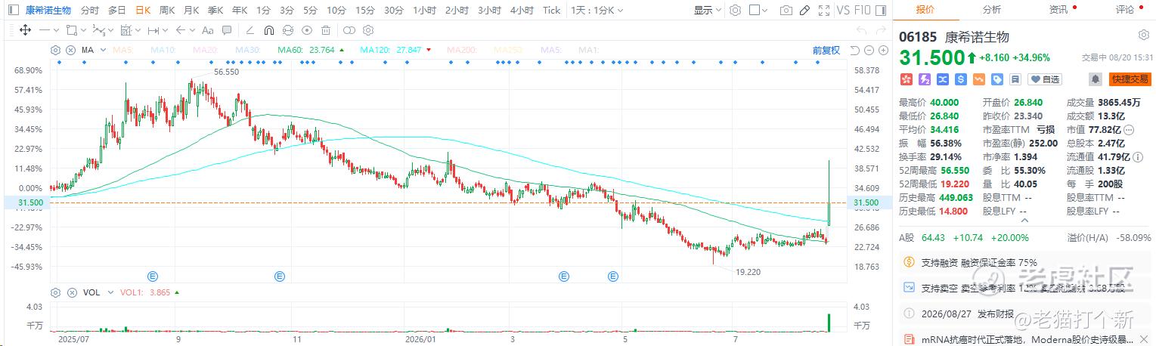Take a chart screenshot with camera icon
The height and width of the screenshot is (346, 1156).
(x=786, y=11)
